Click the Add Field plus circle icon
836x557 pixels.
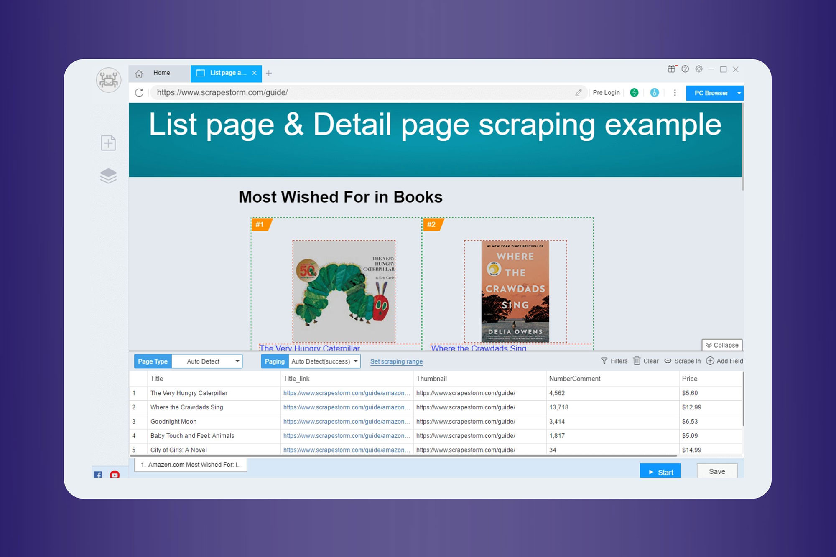710,361
